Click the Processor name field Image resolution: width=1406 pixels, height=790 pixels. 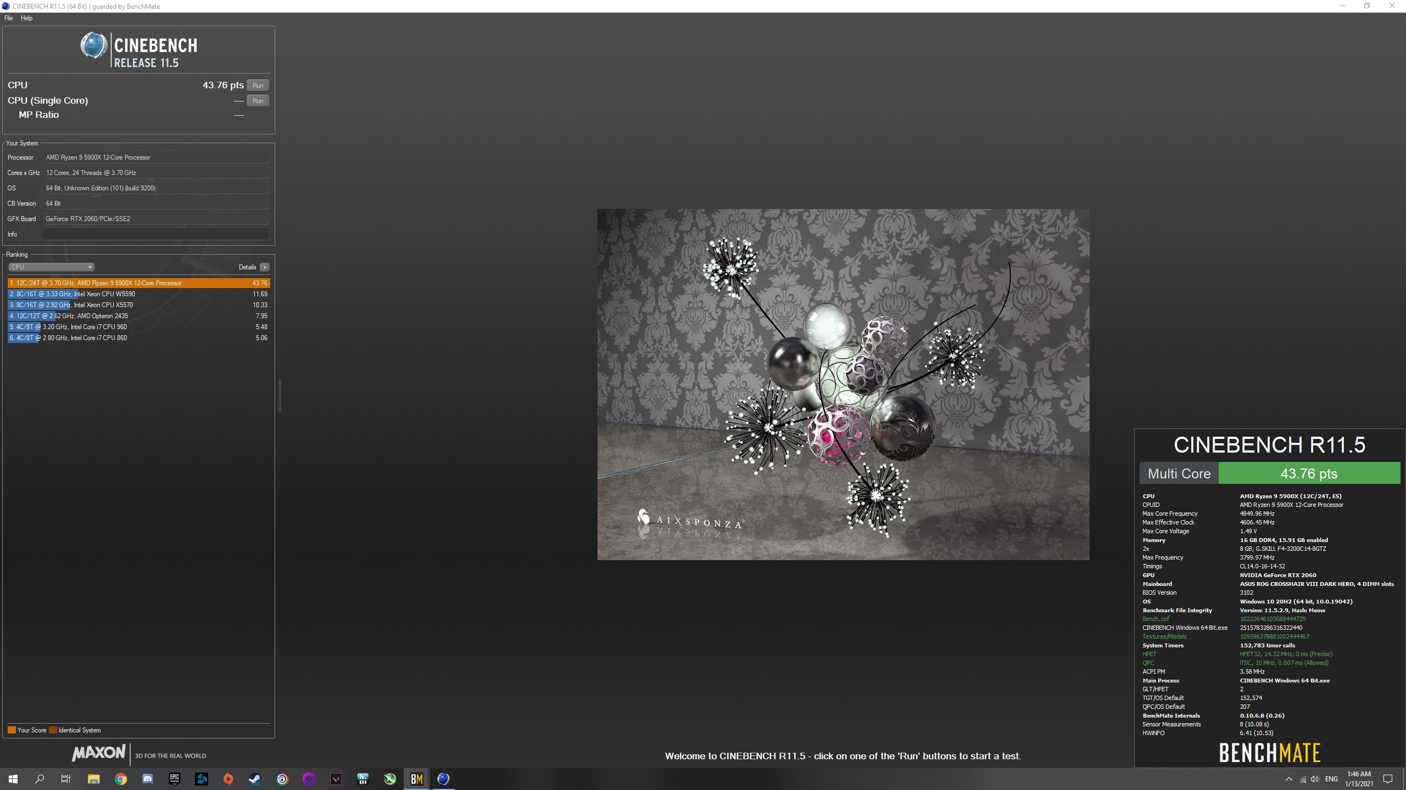point(156,157)
